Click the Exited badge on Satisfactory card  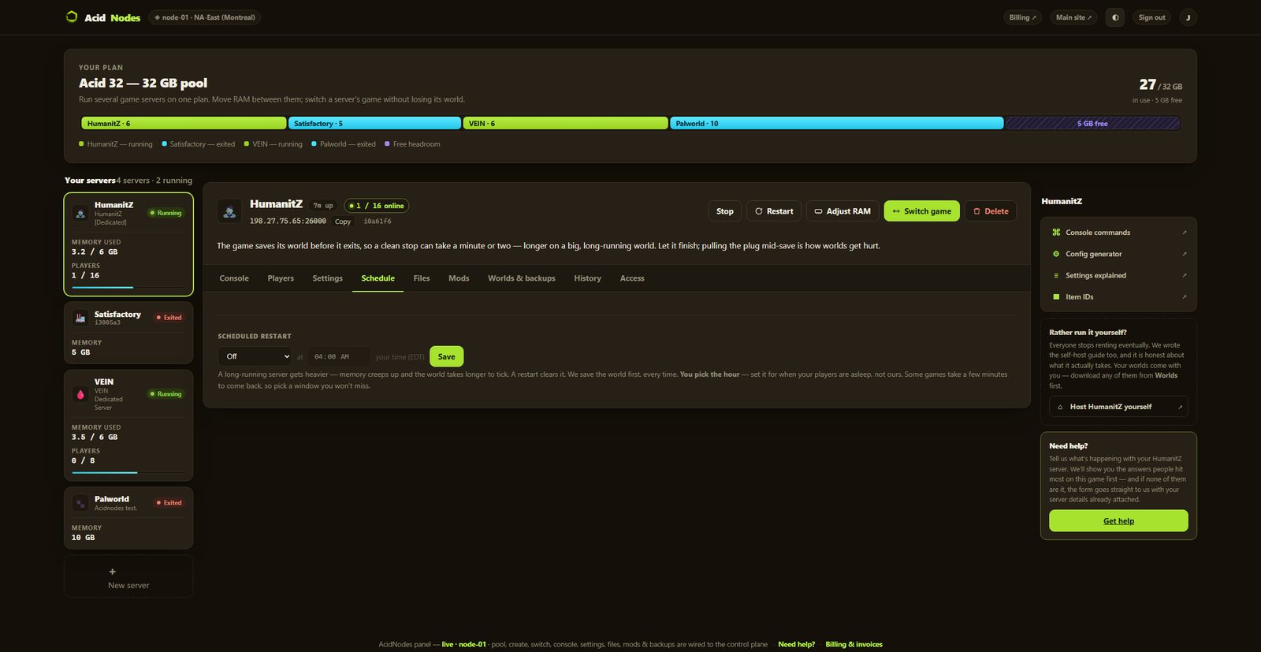(x=169, y=318)
